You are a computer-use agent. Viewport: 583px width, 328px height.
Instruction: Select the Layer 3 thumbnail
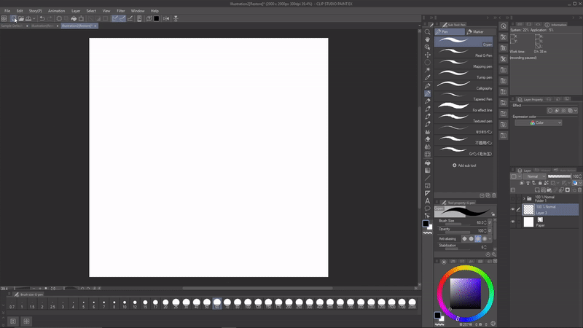pos(528,209)
